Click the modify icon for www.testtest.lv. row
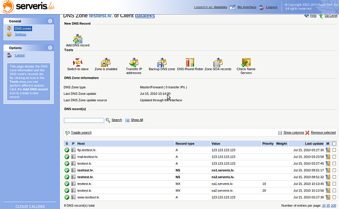 (328, 197)
